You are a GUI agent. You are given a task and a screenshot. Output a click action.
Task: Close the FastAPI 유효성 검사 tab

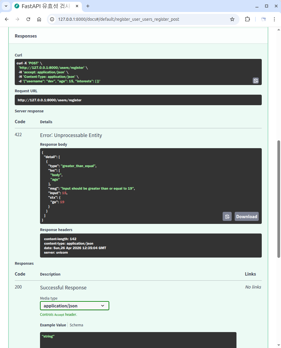tap(77, 6)
